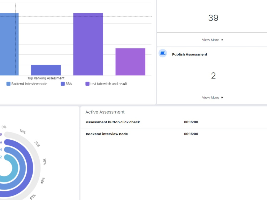
Task: Click test tabswitch and result legend label
Action: [109, 84]
